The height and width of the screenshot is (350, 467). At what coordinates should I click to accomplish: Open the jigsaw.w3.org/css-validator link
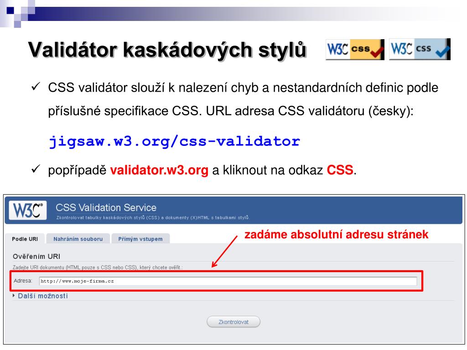tap(174, 141)
